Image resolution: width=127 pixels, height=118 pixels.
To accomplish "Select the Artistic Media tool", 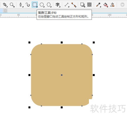I will pyautogui.click(x=28, y=5).
